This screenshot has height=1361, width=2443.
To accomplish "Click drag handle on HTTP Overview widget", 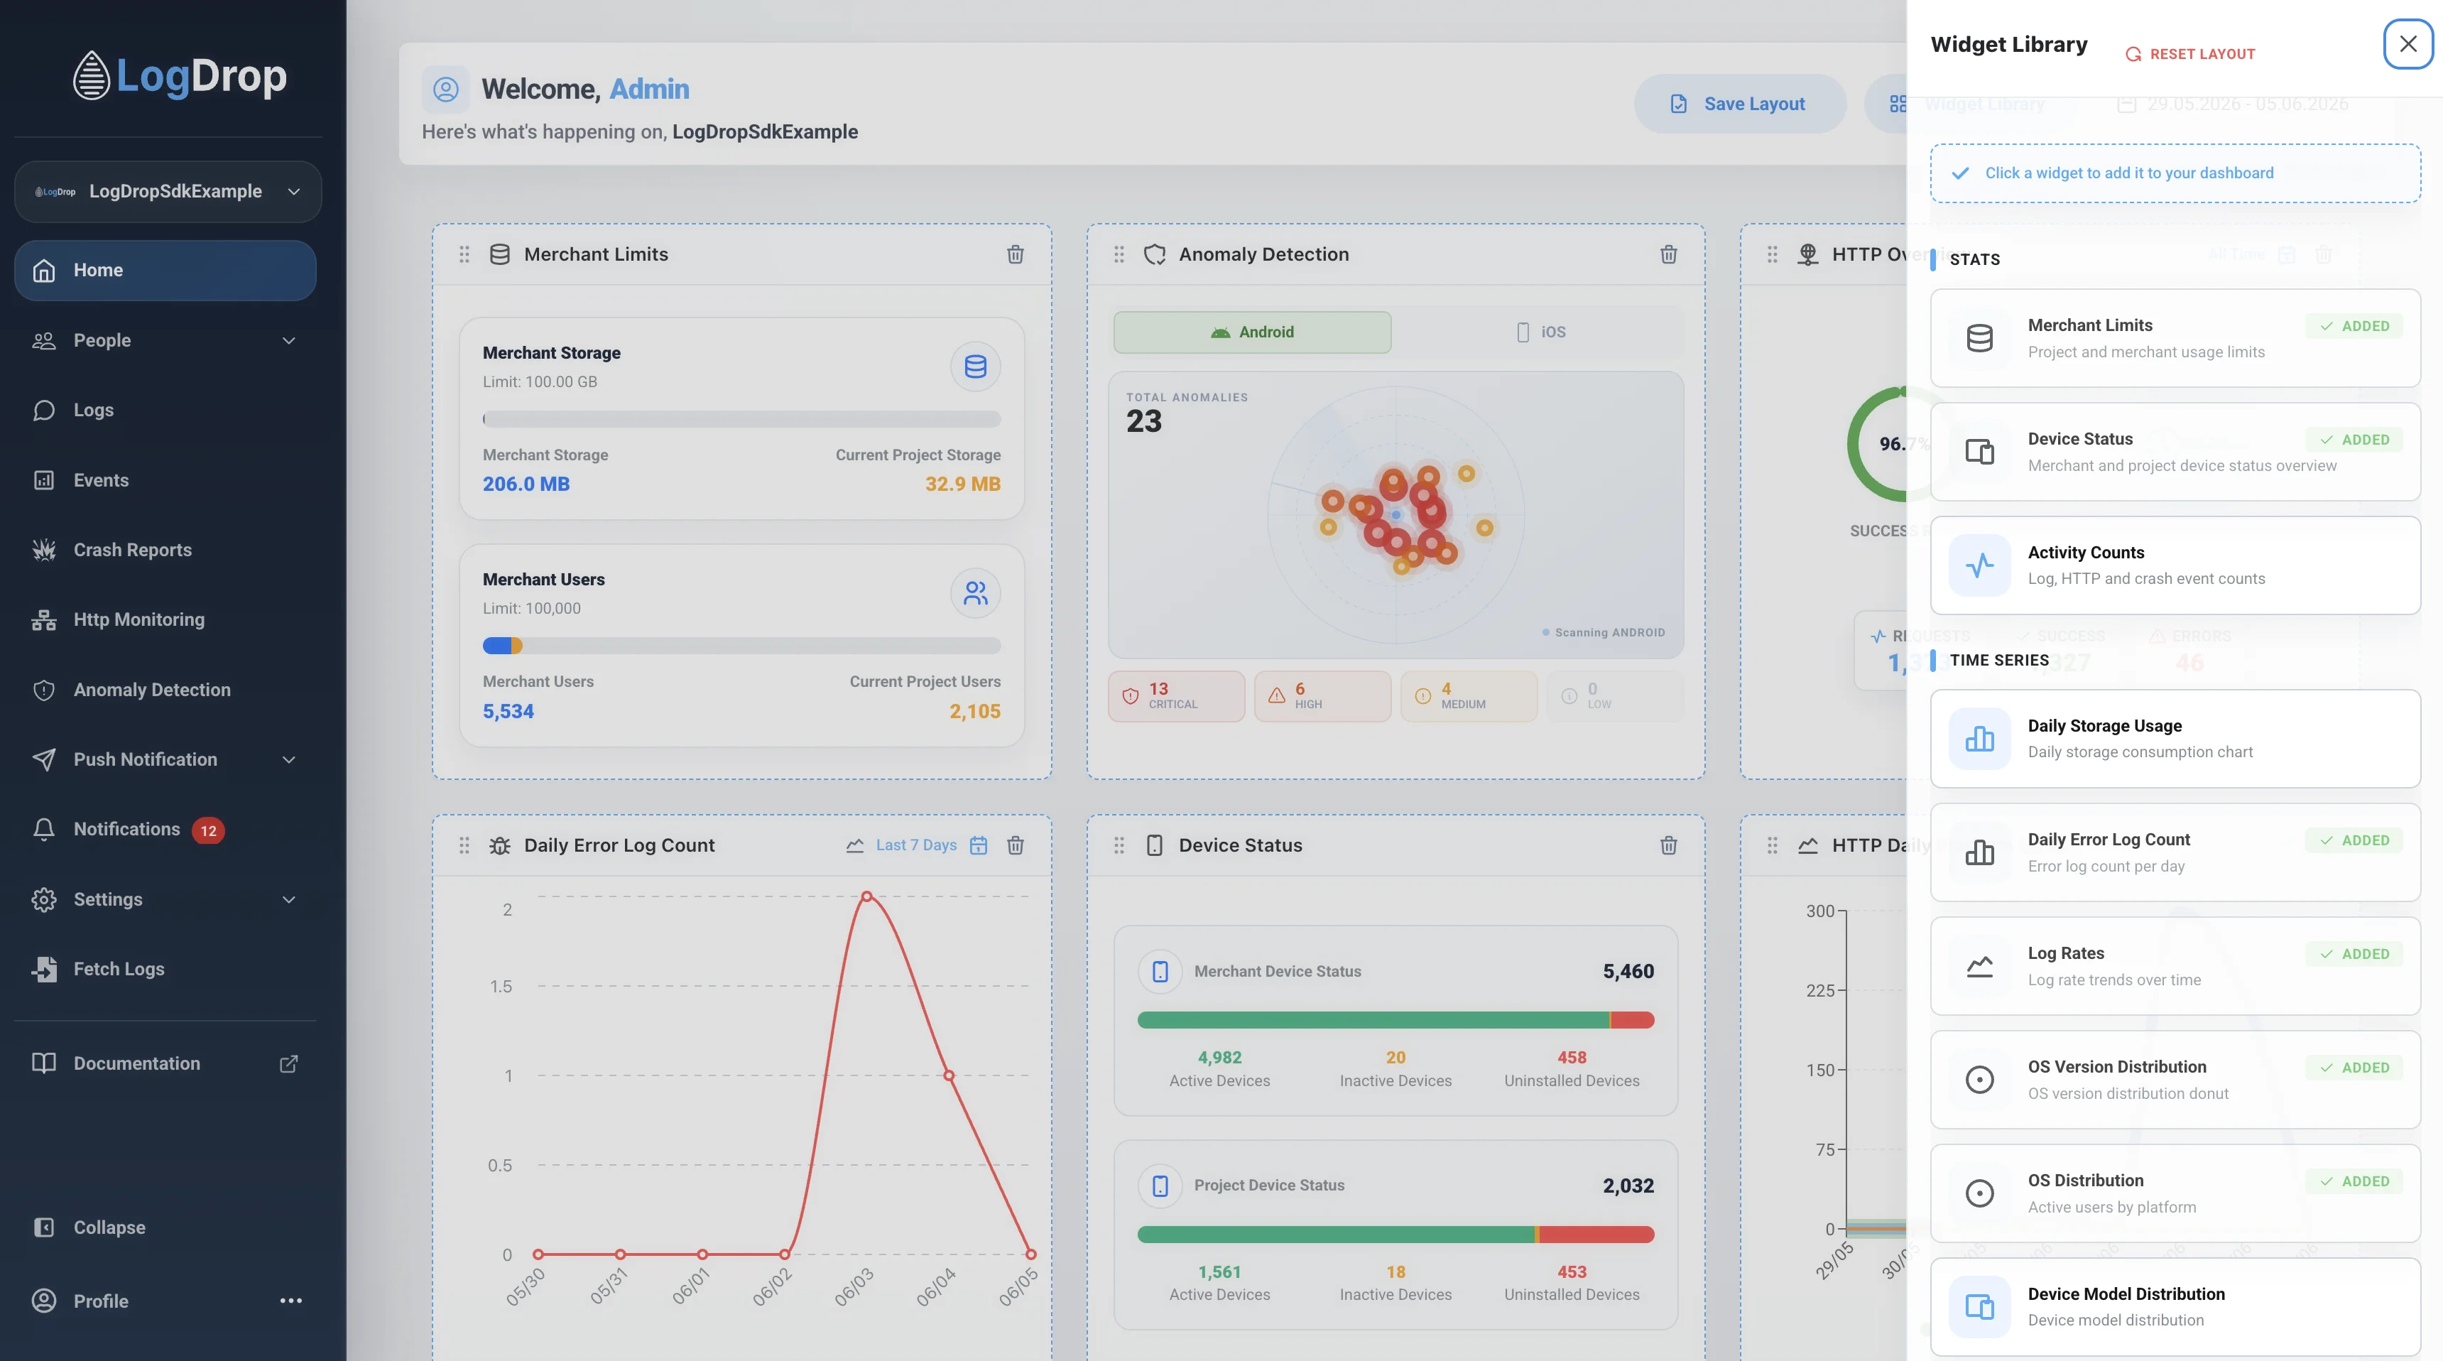I will click(x=1772, y=254).
